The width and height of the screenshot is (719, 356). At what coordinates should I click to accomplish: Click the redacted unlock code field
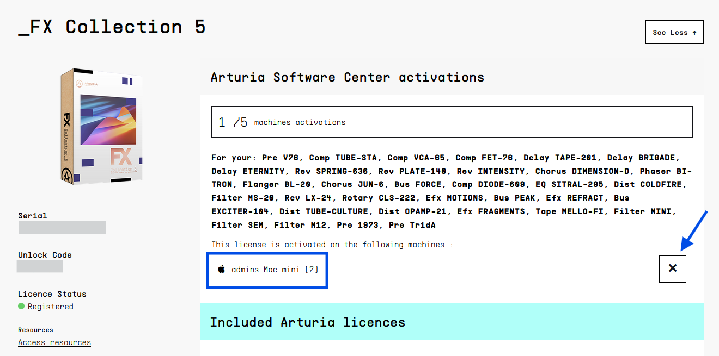[x=40, y=266]
